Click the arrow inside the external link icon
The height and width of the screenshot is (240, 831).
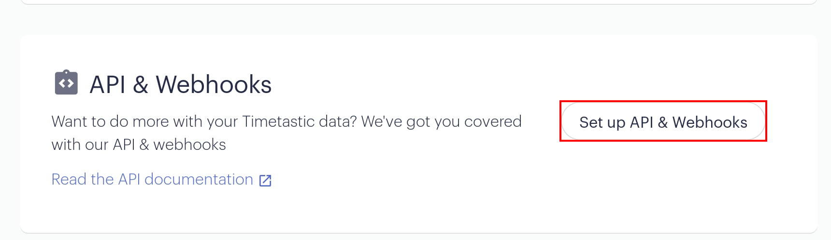pyautogui.click(x=268, y=178)
